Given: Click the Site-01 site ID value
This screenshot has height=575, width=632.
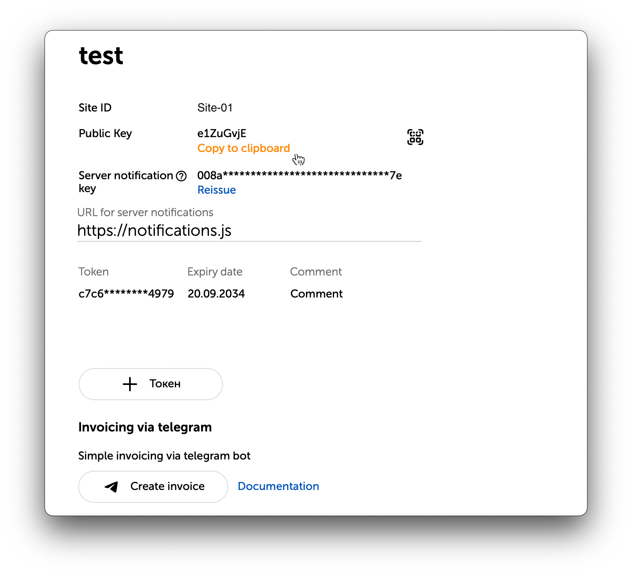Looking at the screenshot, I should point(215,108).
